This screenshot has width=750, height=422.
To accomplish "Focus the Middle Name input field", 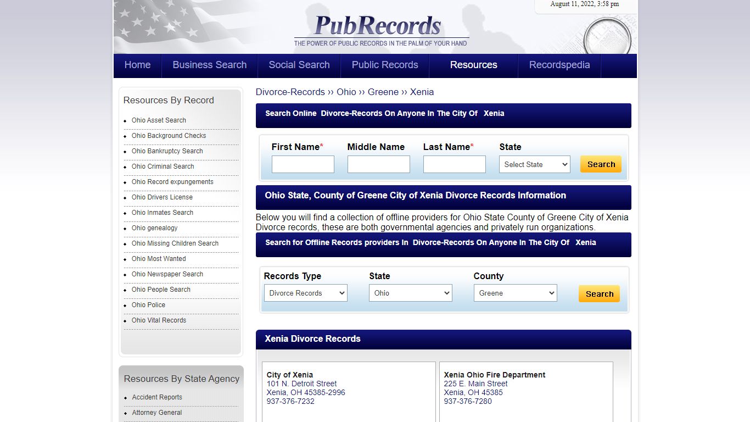I will pyautogui.click(x=379, y=164).
